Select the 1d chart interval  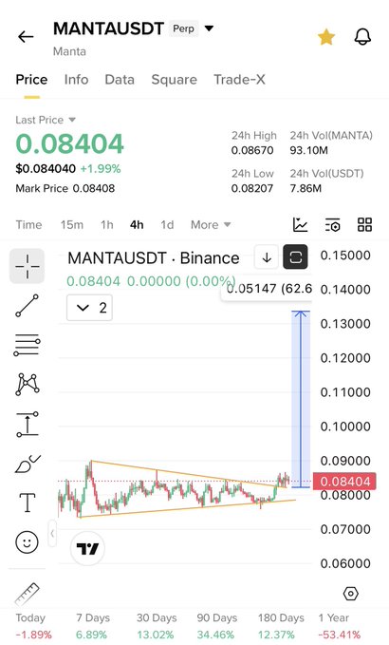pyautogui.click(x=167, y=224)
